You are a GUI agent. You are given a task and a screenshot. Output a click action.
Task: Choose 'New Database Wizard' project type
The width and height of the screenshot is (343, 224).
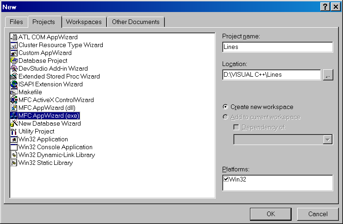pyautogui.click(x=50, y=124)
